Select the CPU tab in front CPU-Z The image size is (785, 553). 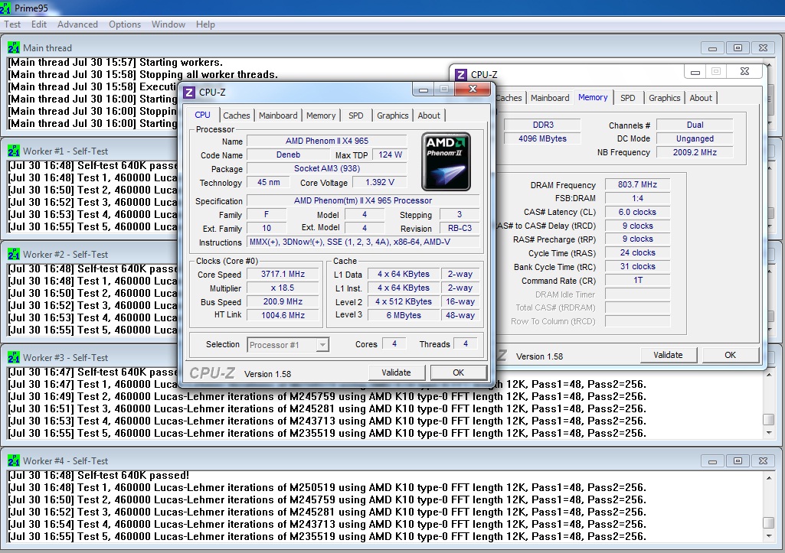tap(202, 115)
